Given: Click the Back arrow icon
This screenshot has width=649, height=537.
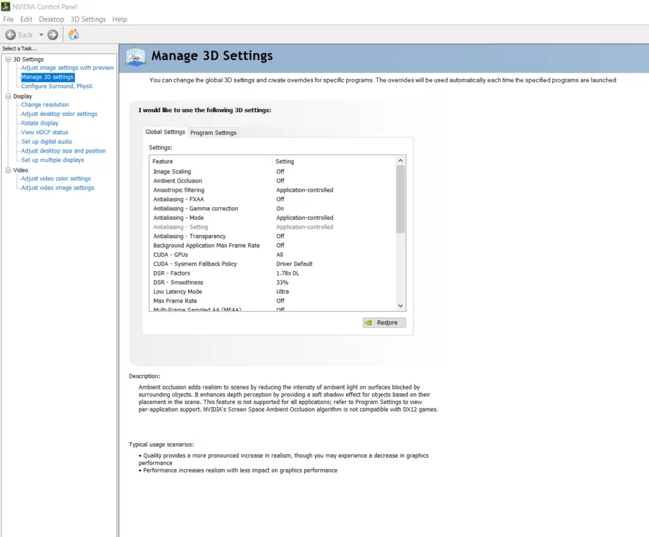Looking at the screenshot, I should coord(11,35).
